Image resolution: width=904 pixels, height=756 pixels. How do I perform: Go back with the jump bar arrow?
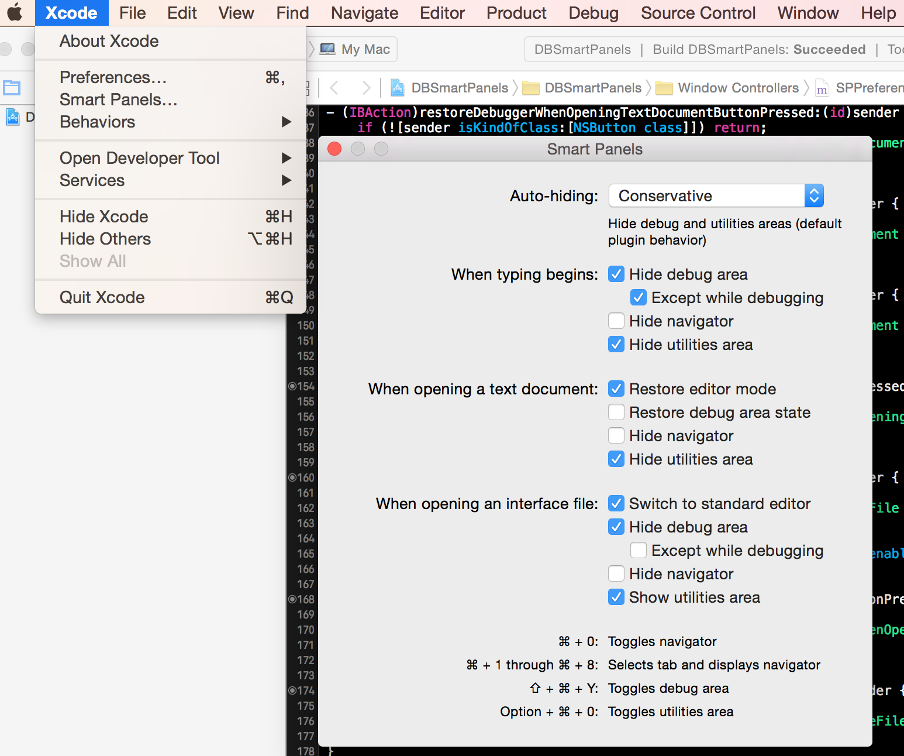click(x=334, y=88)
